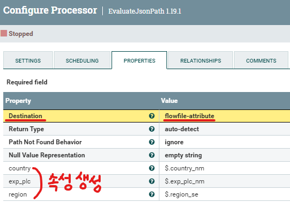Click the Required field label
290x202 pixels.
pos(27,82)
